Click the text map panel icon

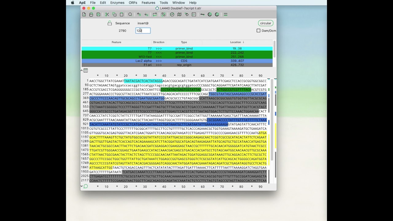(x=194, y=14)
